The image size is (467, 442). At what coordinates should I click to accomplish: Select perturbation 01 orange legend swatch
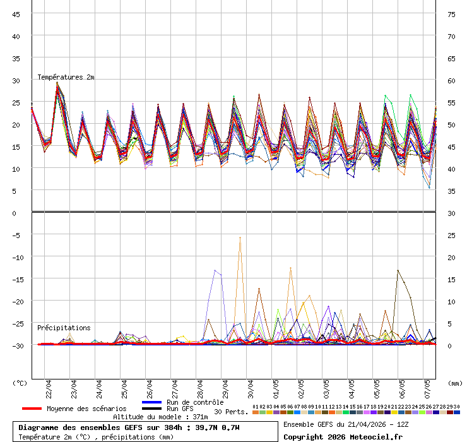pyautogui.click(x=255, y=412)
